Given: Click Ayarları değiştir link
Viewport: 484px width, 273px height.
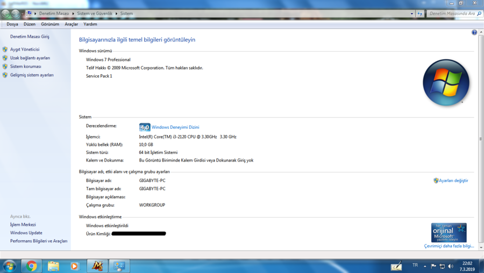Looking at the screenshot, I should pyautogui.click(x=453, y=180).
